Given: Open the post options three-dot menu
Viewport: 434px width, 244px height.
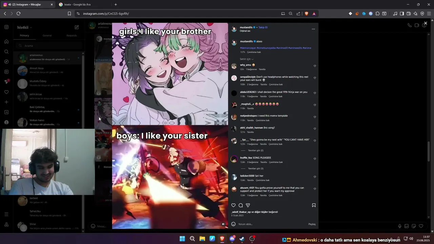Looking at the screenshot, I should tap(313, 29).
